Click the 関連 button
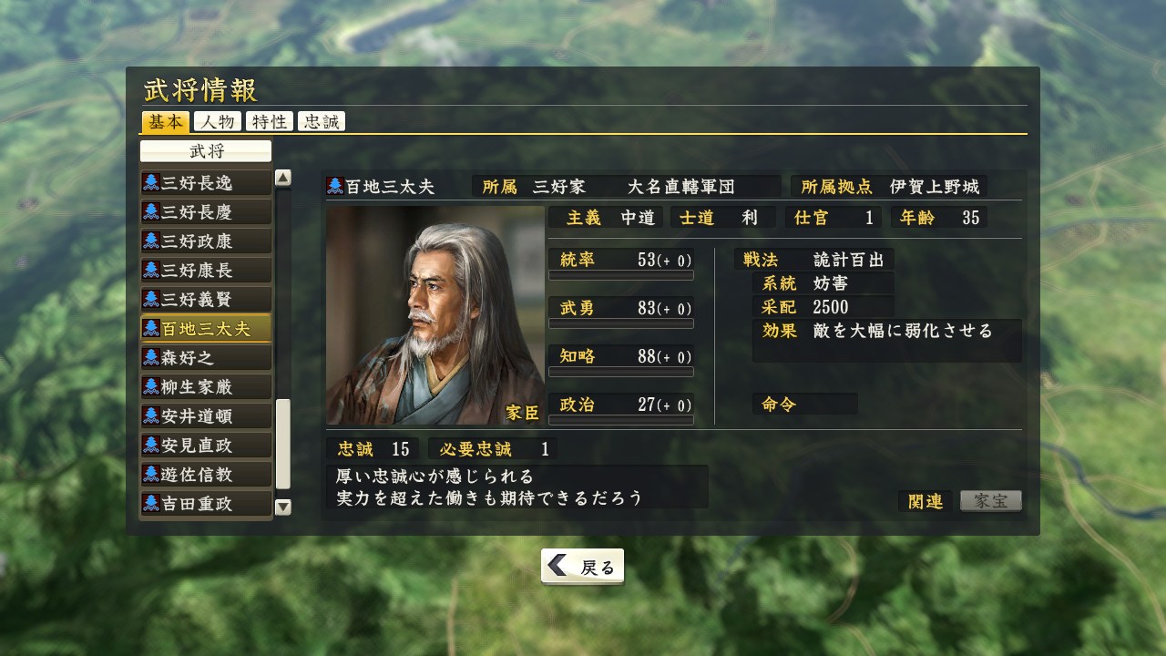Viewport: 1166px width, 656px height. [926, 501]
